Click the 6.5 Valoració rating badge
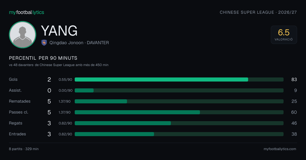Screen dimensions: 306x160 point(284,35)
